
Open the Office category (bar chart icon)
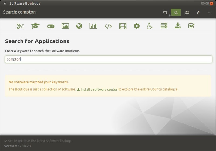tap(93, 26)
